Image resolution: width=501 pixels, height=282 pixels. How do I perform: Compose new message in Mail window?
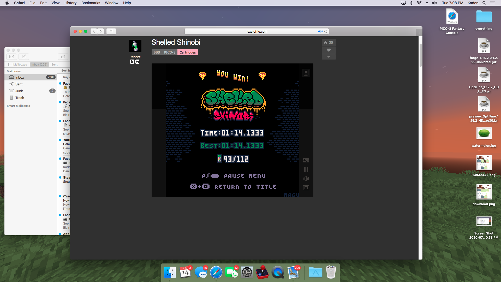click(x=24, y=57)
